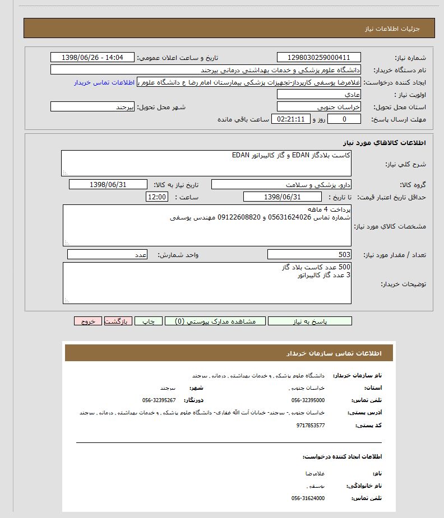Click the buyer organization name field

coord(205,70)
